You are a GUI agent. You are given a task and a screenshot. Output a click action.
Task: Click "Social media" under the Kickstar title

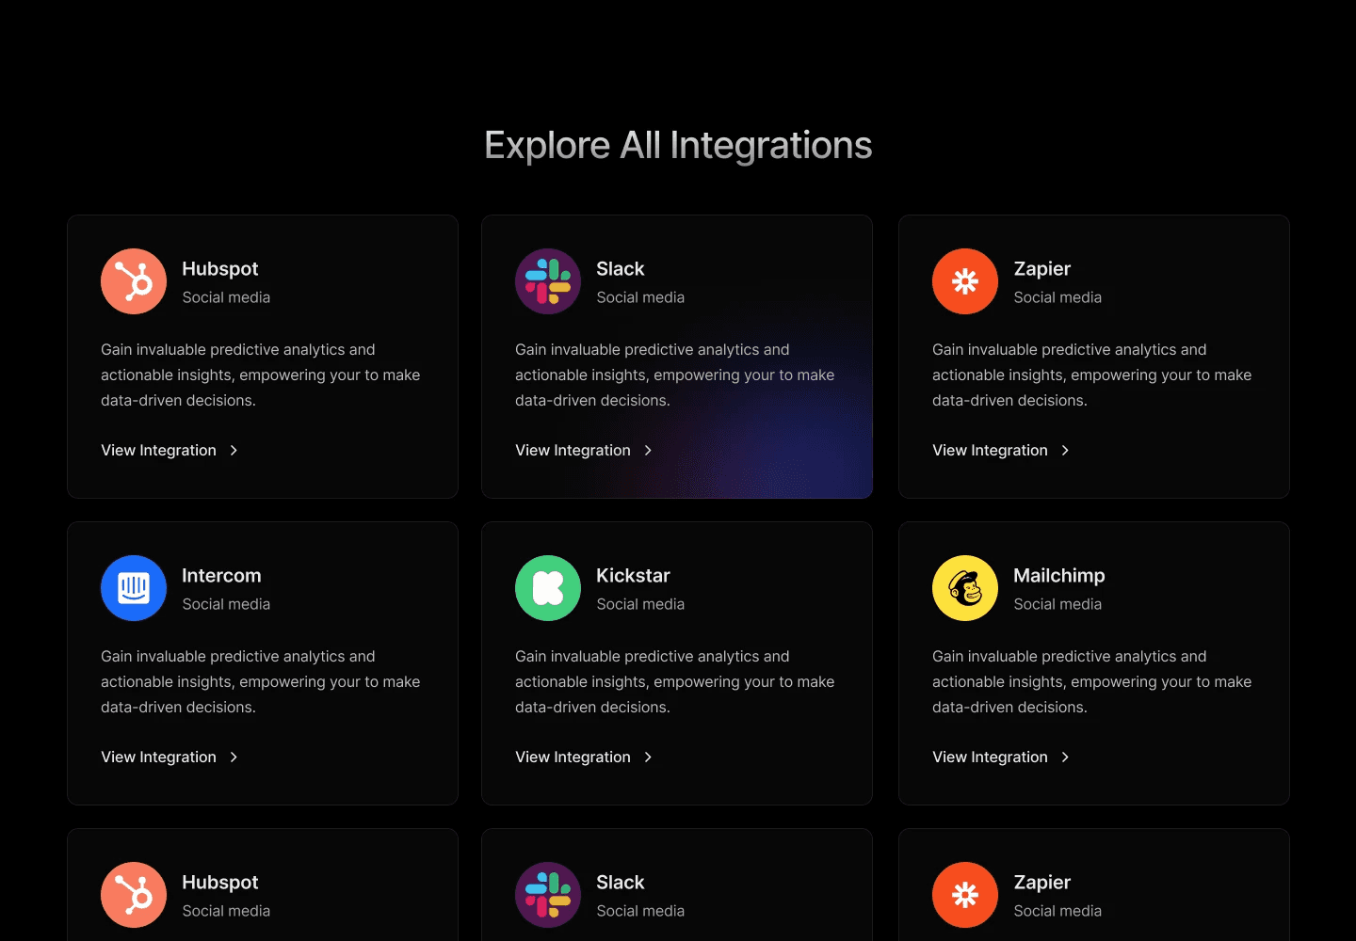pos(640,604)
